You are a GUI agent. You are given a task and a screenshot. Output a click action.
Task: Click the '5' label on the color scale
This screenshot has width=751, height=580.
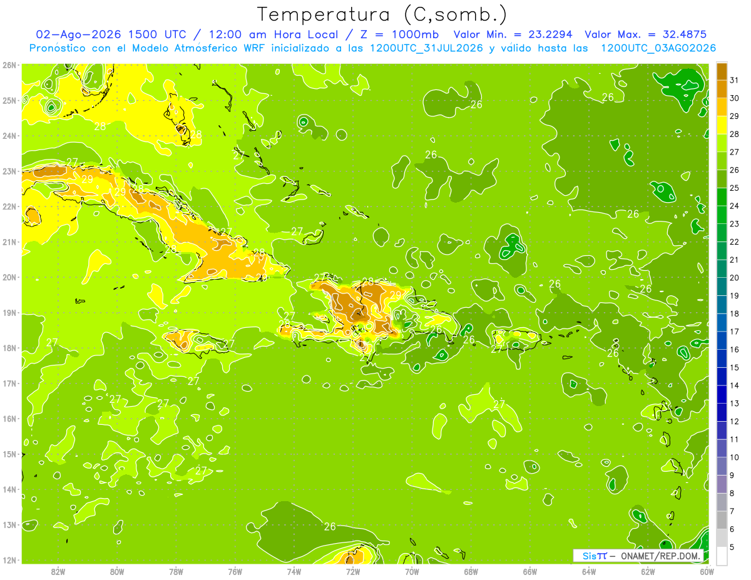click(x=733, y=547)
